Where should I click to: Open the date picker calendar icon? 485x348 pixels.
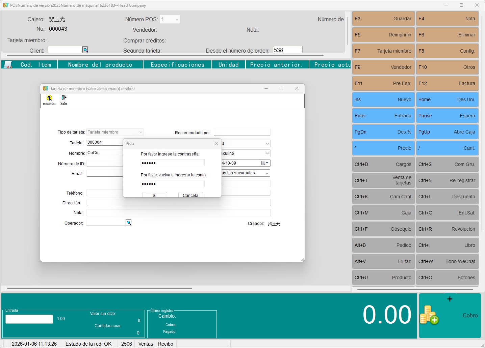pyautogui.click(x=263, y=163)
